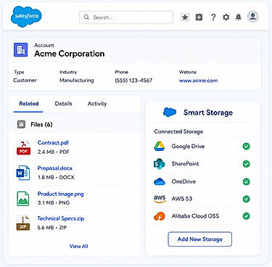The width and height of the screenshot is (272, 267).
Task: Click the Word icon for Proposal.docx
Action: (x=23, y=173)
